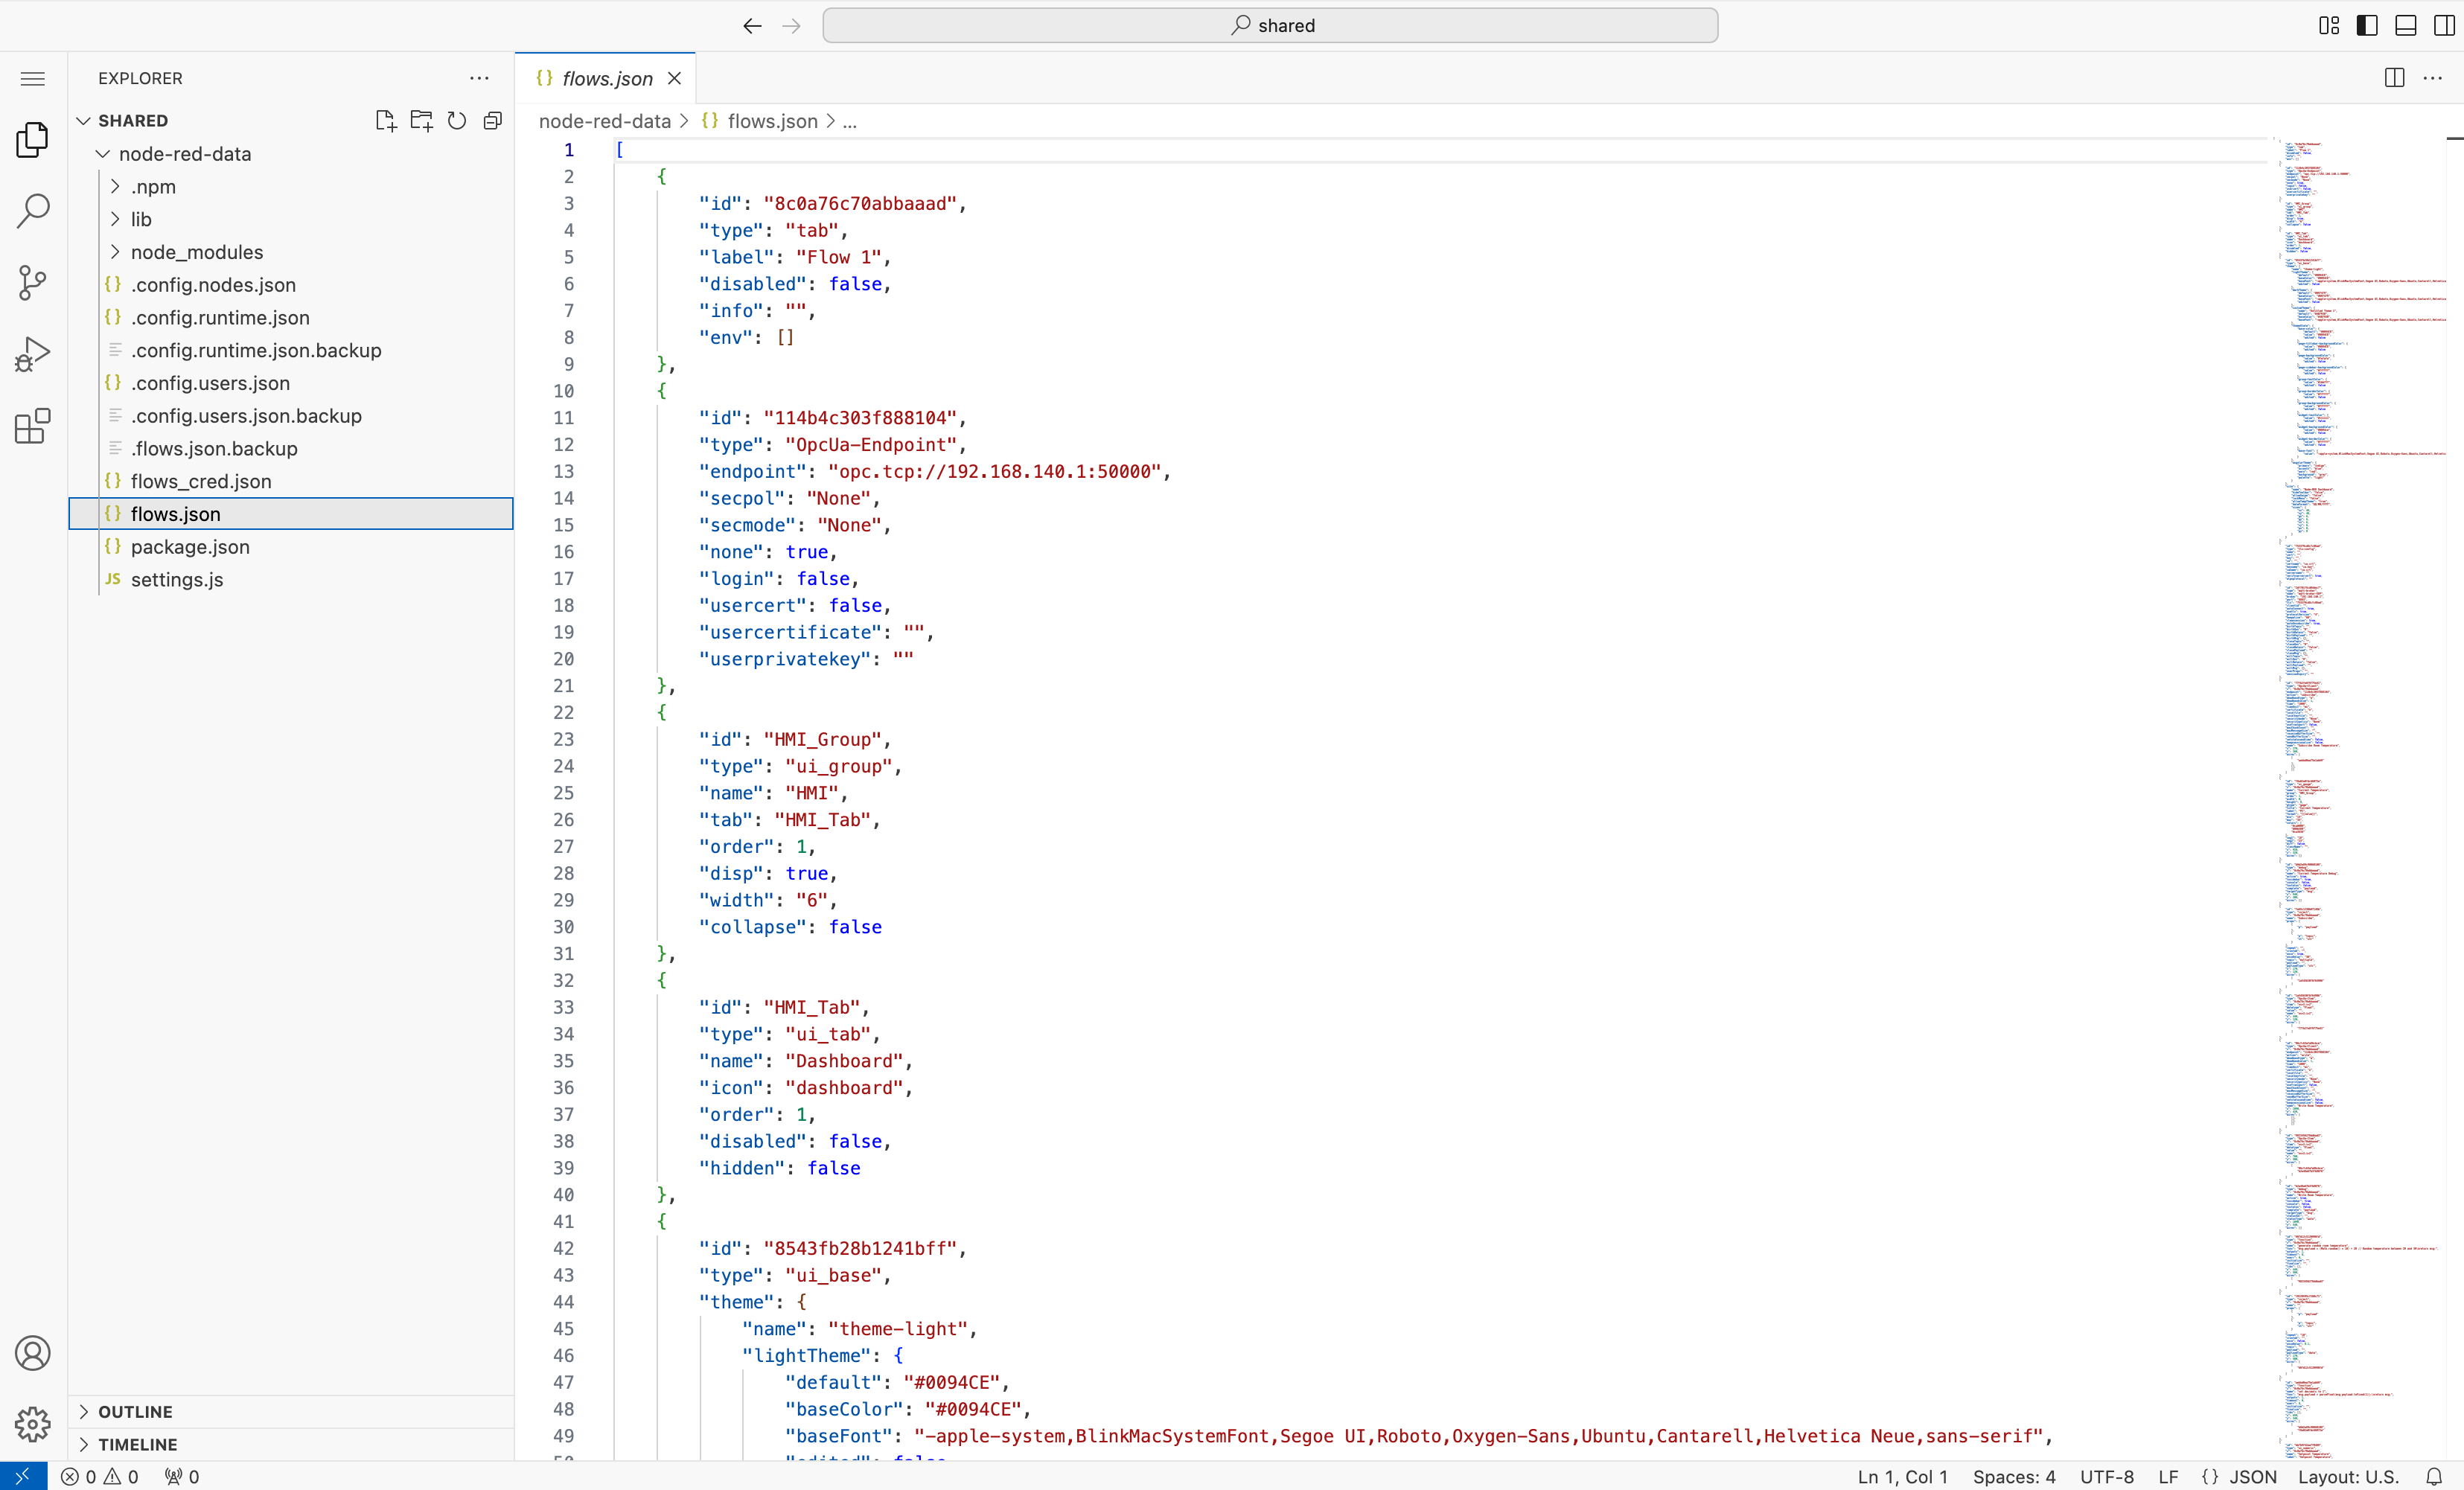Viewport: 2464px width, 1490px height.
Task: Toggle the primary side bar visibility
Action: (x=2367, y=26)
